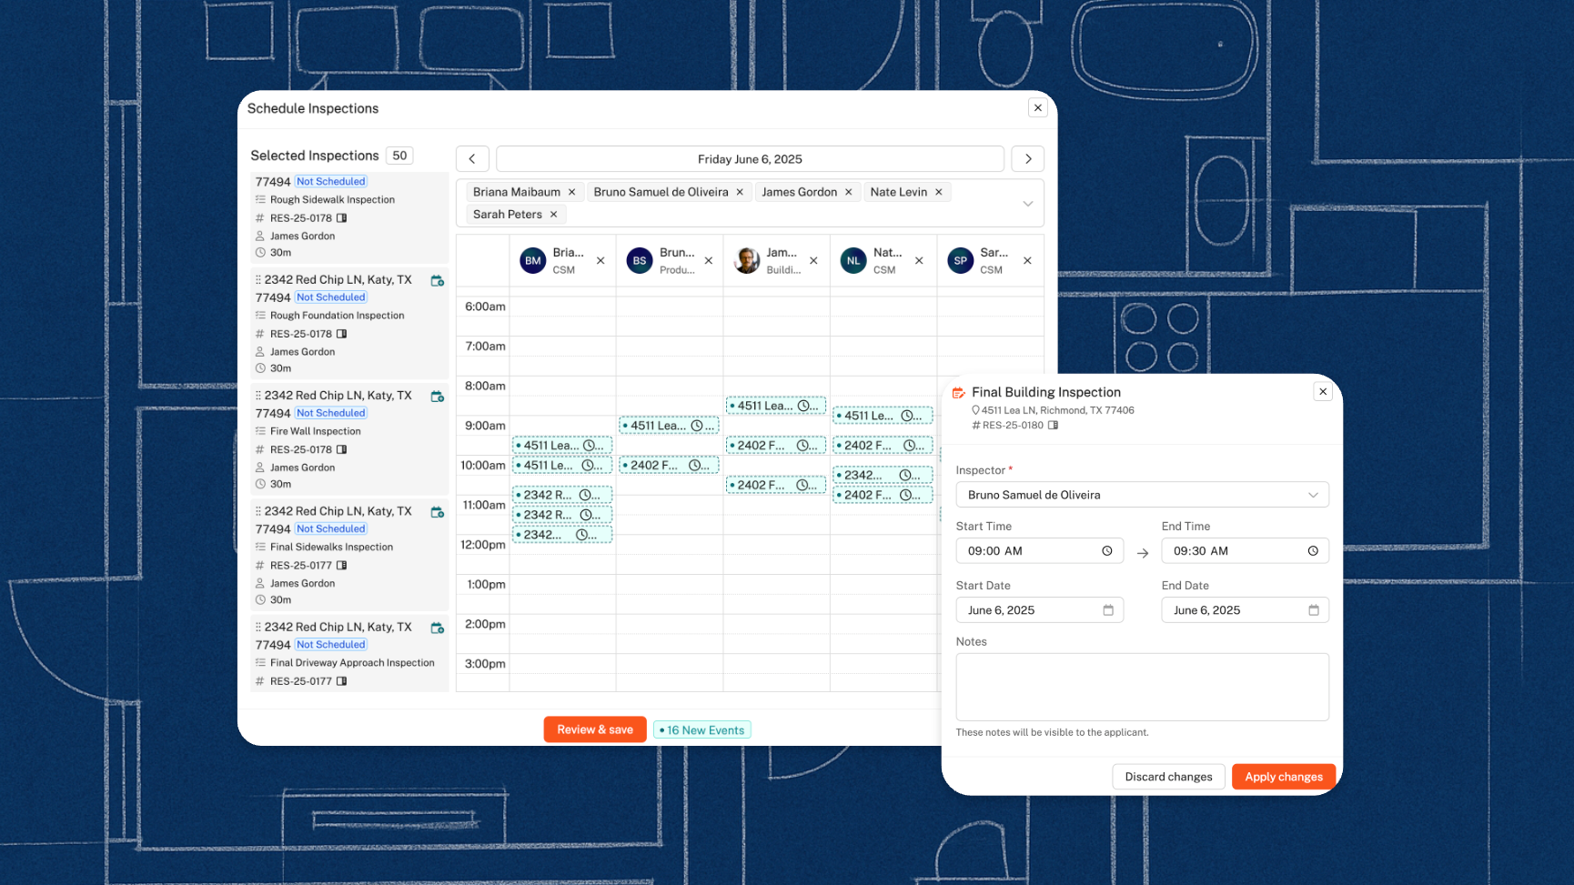Remove the Bruno column from the calendar
The width and height of the screenshot is (1574, 885).
[x=708, y=261]
